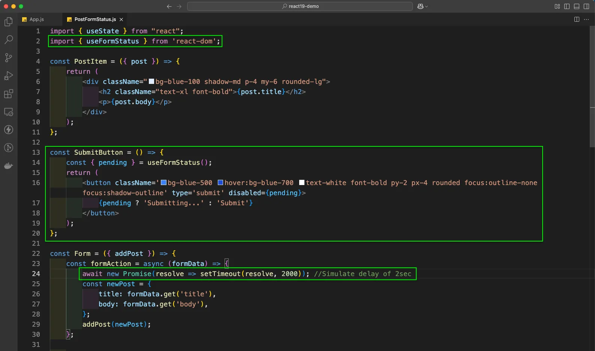The image size is (595, 351).
Task: Maximize the window with the green button
Action: pyautogui.click(x=21, y=6)
